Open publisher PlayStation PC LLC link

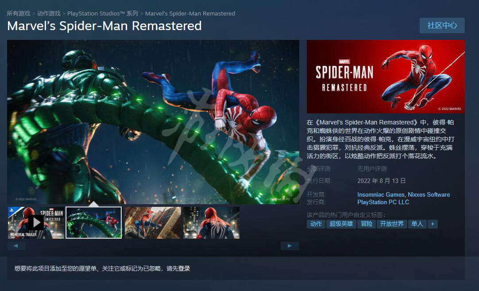pyautogui.click(x=383, y=202)
